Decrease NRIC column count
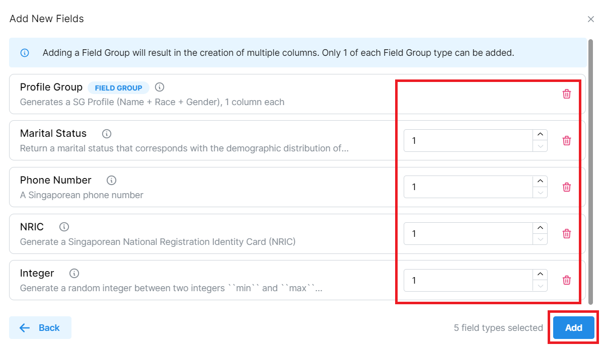 pos(540,239)
